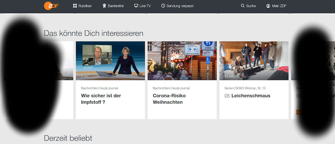
Task: Click the Mein ZDF user icon
Action: tap(268, 6)
